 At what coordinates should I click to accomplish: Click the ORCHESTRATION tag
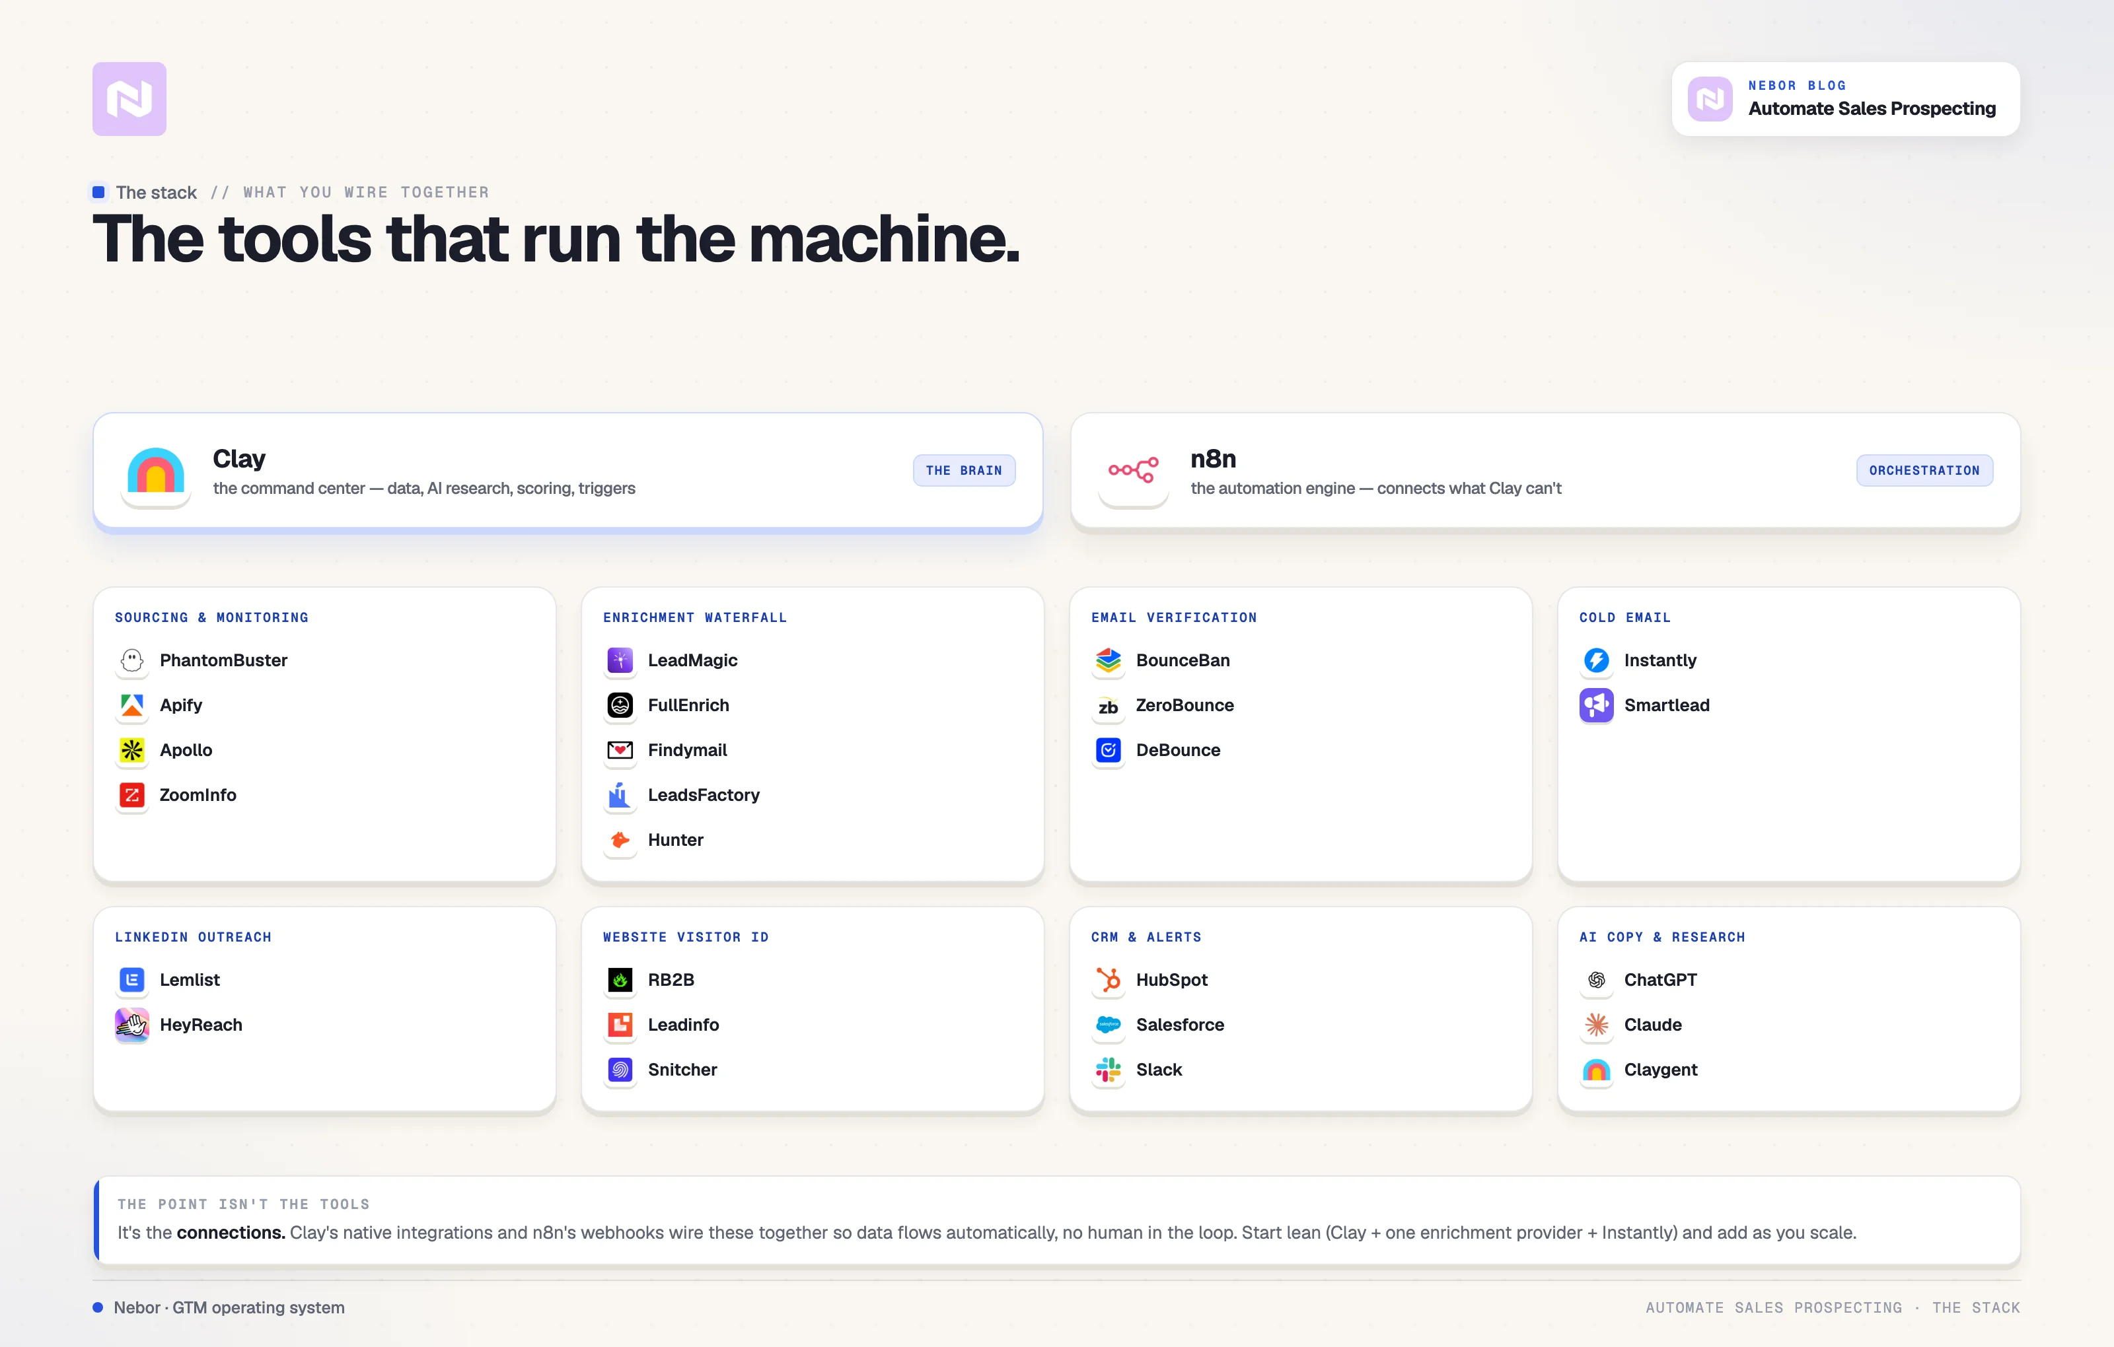pyautogui.click(x=1924, y=470)
